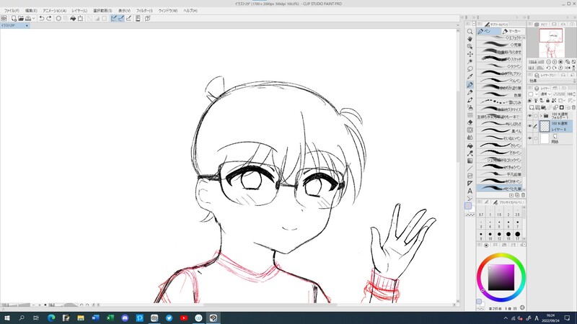Click delete sub tool trash icon
Image resolution: width=577 pixels, height=324 pixels.
pos(524,195)
